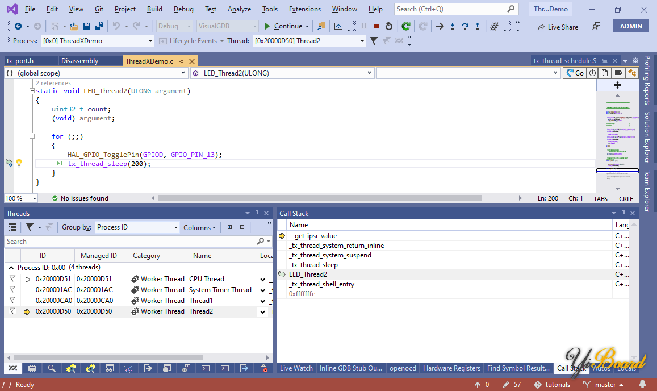Toggle auto-hide pin on Call Stack panel
This screenshot has width=657, height=391.
point(623,213)
